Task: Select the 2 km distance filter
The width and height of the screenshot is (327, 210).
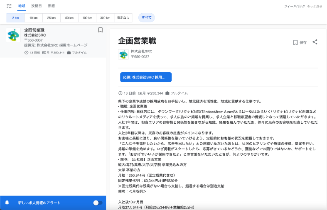Action: click(x=16, y=18)
